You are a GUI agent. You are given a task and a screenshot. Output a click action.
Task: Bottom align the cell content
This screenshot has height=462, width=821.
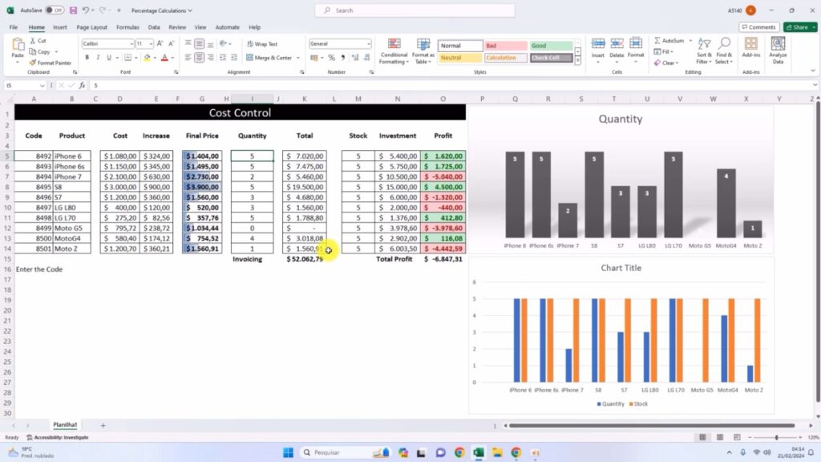211,44
